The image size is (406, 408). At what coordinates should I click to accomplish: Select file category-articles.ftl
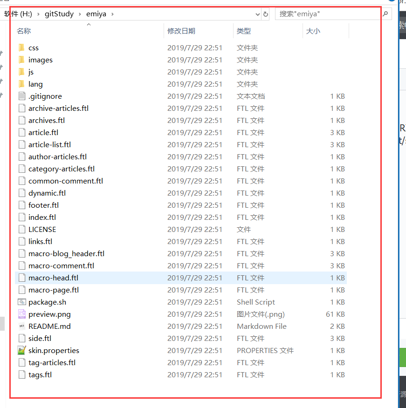click(62, 169)
